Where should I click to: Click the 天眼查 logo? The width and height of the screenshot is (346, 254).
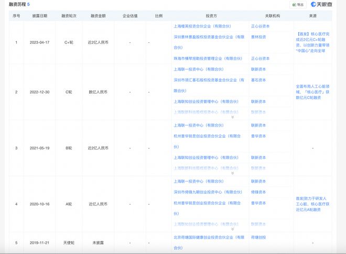click(321, 4)
